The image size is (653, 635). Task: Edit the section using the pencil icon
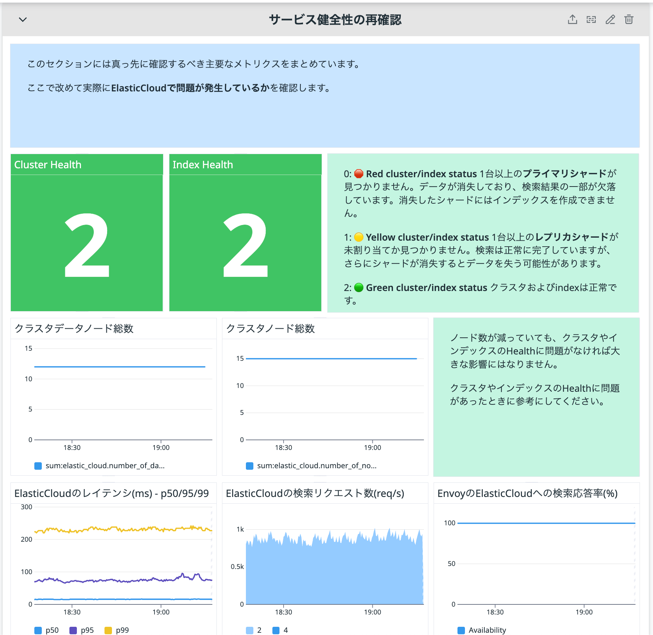click(610, 19)
